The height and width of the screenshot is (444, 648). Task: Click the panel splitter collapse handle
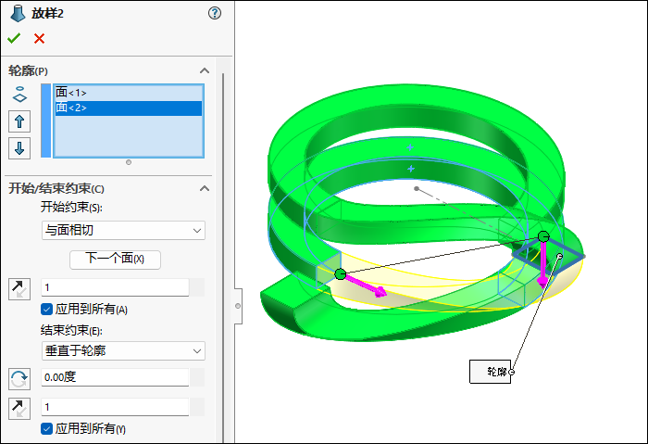point(238,306)
